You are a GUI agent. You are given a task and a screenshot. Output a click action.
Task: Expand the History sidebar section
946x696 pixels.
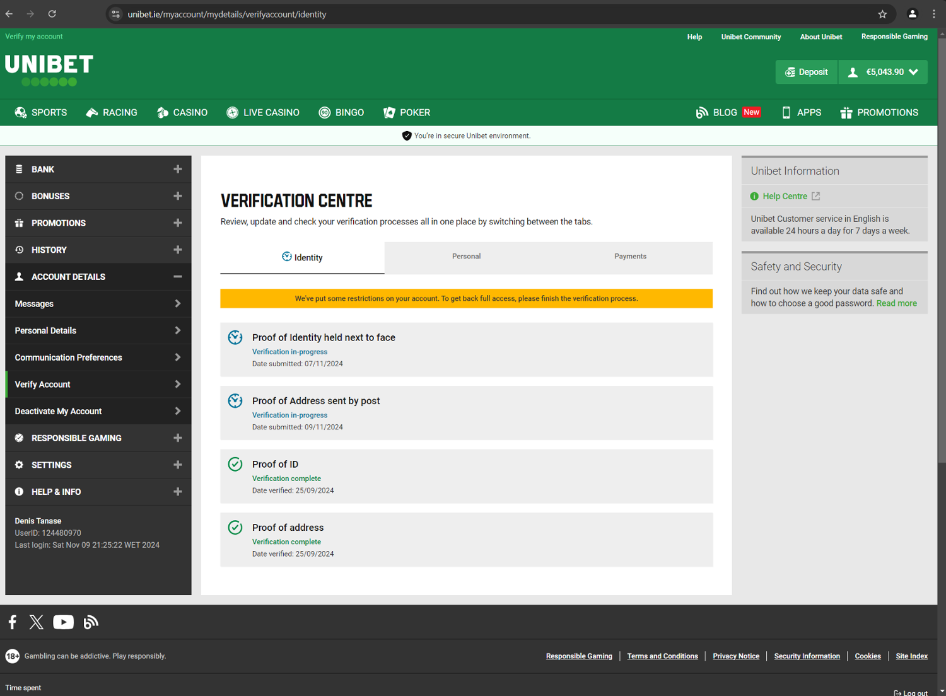tap(98, 250)
